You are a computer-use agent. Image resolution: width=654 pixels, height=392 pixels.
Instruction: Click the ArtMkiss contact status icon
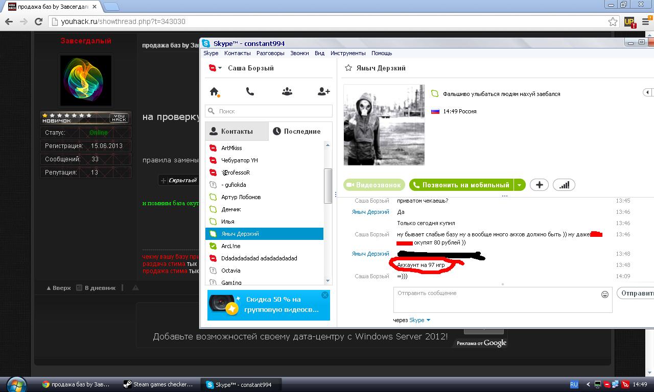click(214, 148)
